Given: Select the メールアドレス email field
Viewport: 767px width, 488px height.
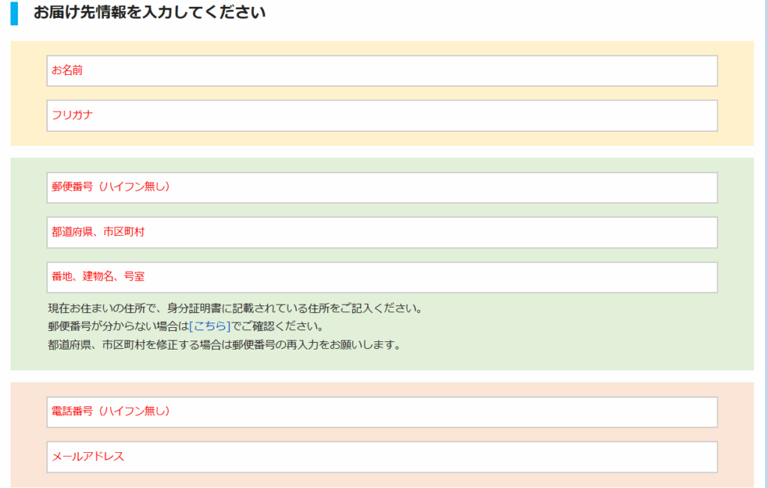Looking at the screenshot, I should 382,457.
